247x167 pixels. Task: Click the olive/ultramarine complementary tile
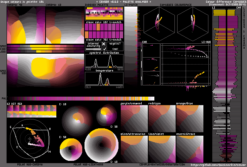134,148
